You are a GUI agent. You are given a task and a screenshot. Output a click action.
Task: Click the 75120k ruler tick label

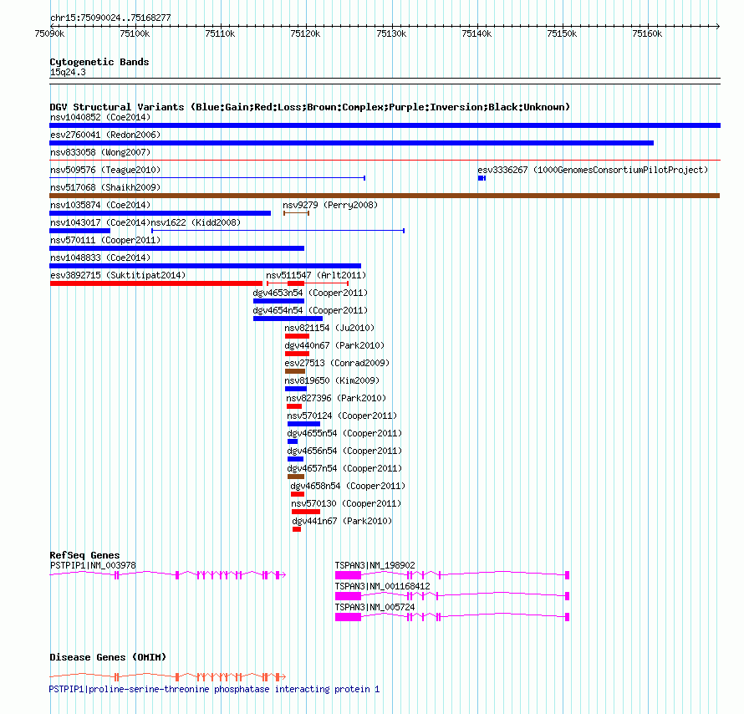306,33
